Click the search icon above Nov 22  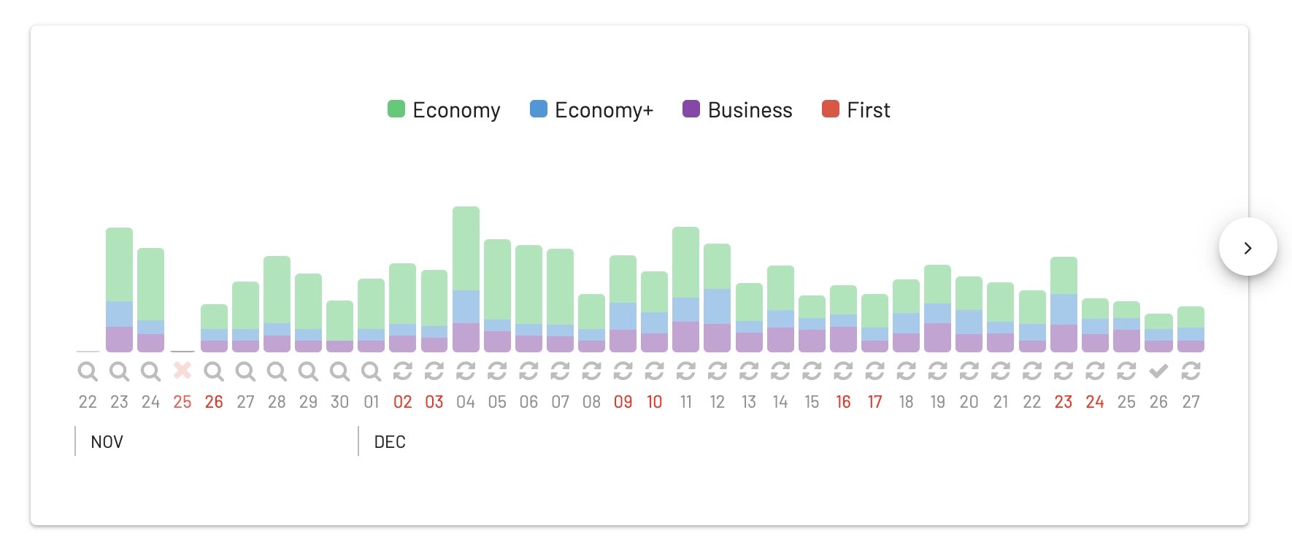pyautogui.click(x=88, y=371)
